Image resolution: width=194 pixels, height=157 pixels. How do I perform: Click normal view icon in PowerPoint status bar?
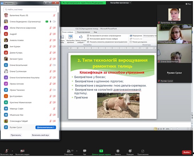tap(155, 129)
